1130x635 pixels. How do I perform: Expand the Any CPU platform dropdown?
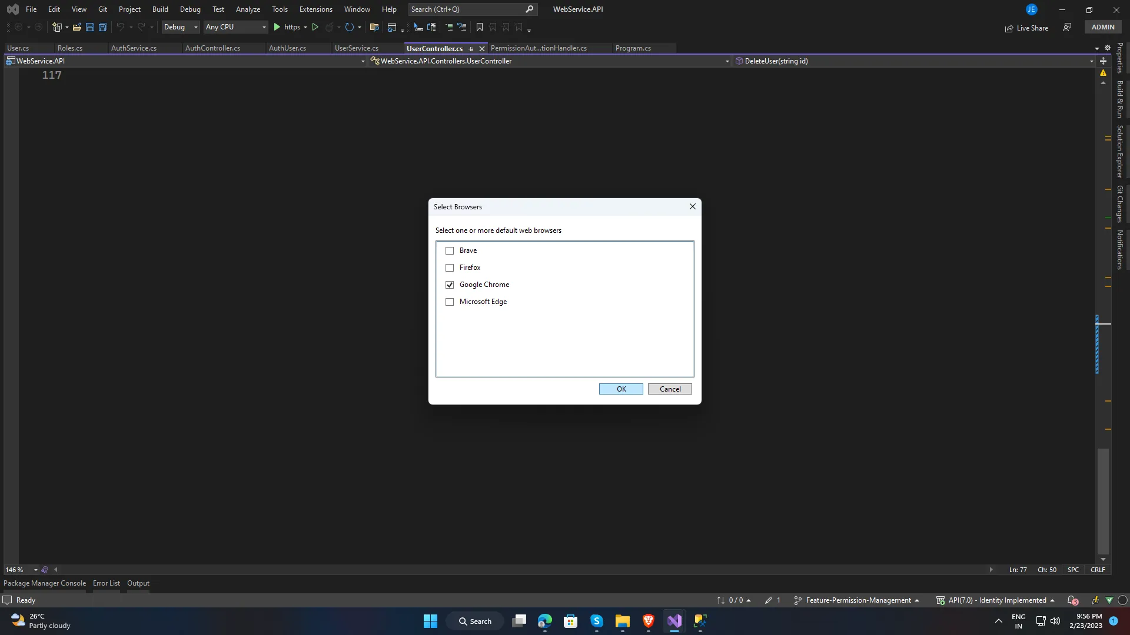pyautogui.click(x=235, y=27)
